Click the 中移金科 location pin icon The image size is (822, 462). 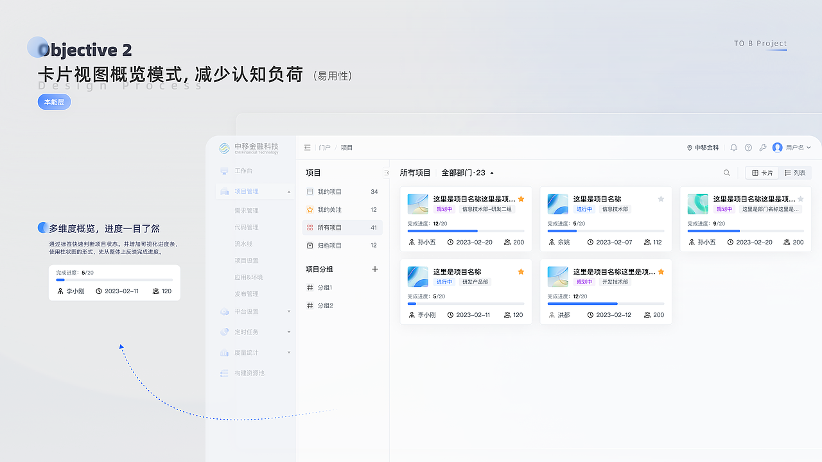pos(690,148)
